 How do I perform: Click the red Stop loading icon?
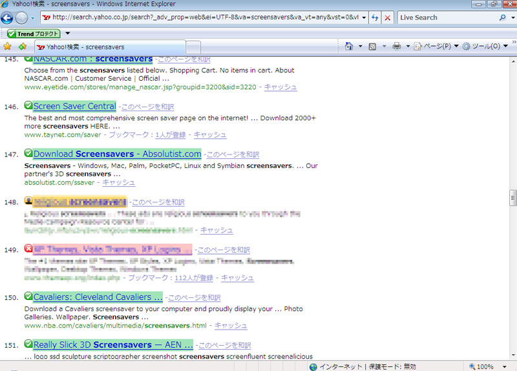[x=388, y=18]
